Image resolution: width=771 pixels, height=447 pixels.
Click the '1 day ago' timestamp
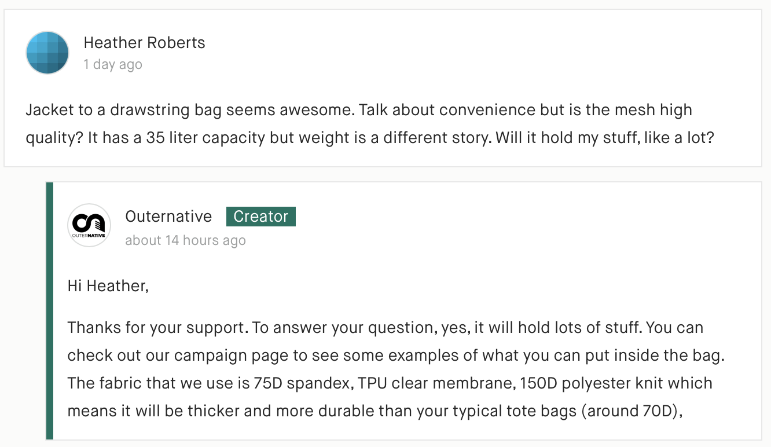[113, 64]
